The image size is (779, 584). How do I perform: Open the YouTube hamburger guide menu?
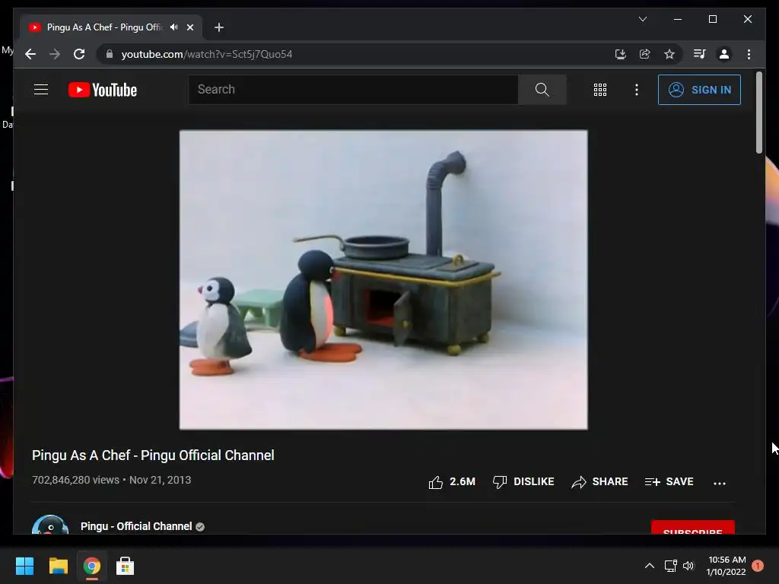(x=41, y=90)
